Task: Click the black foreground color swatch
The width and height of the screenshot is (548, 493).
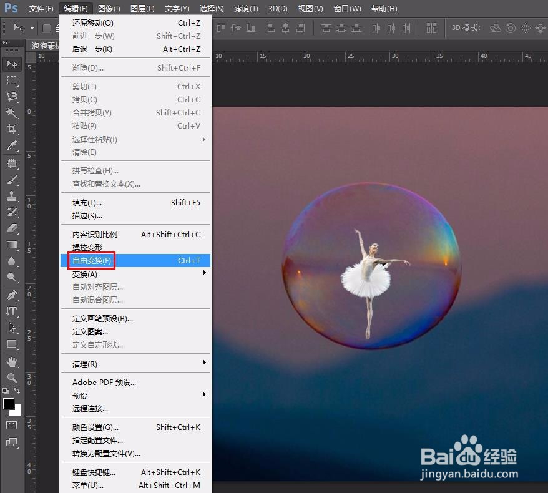Action: point(8,404)
